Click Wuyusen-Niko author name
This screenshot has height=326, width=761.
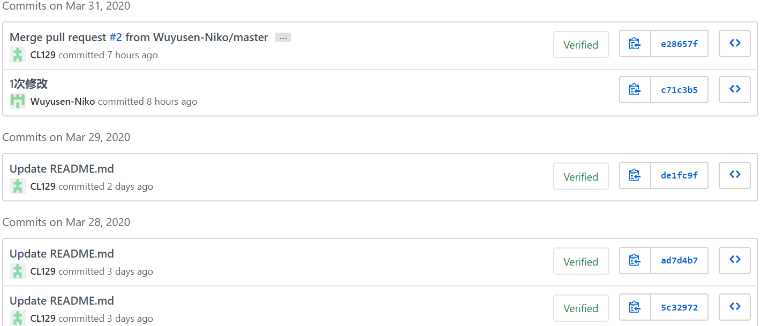click(x=63, y=102)
